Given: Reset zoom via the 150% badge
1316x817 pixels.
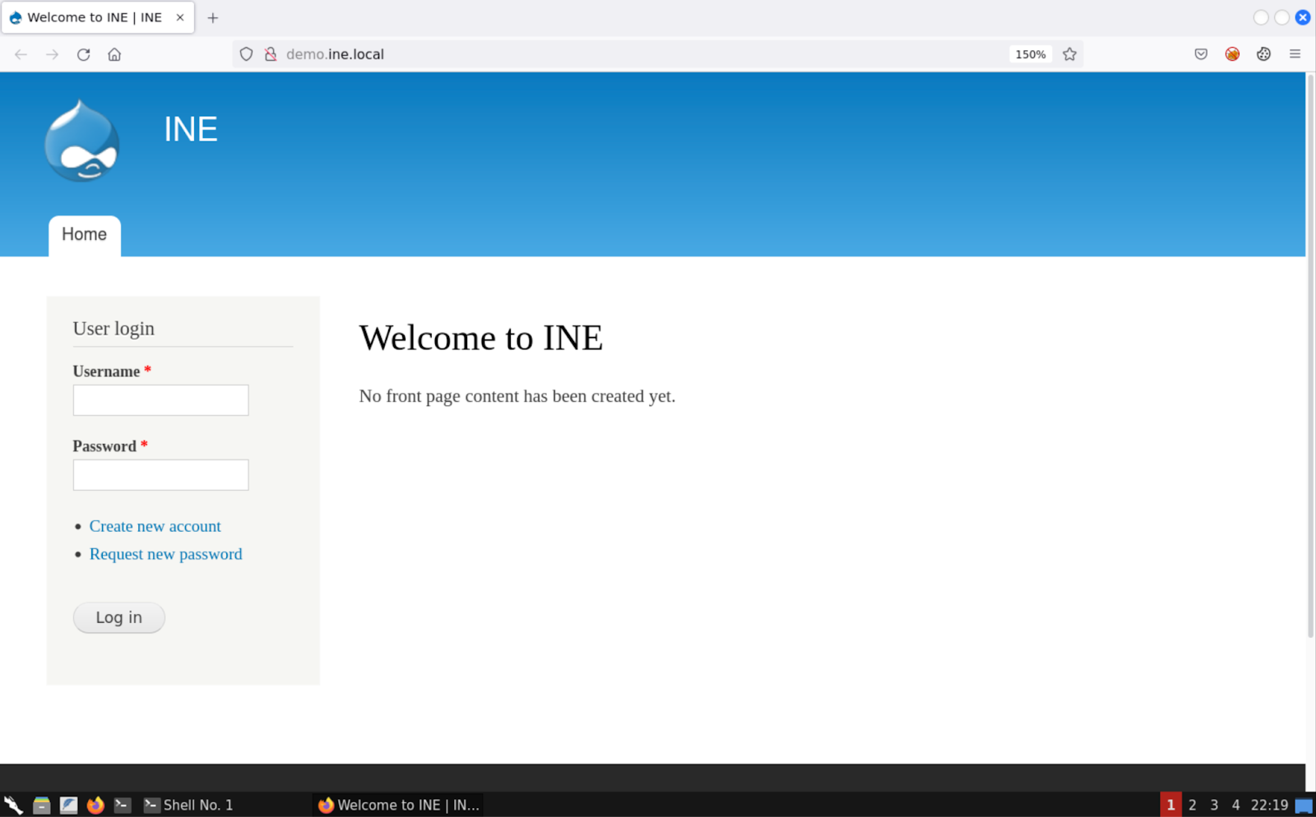Looking at the screenshot, I should pos(1030,54).
